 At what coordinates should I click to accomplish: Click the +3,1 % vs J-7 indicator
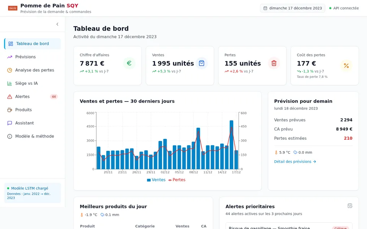tap(94, 71)
